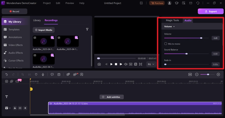Screen dimensions: 225x118
Task: Select the crop tool
Action: 23,74
